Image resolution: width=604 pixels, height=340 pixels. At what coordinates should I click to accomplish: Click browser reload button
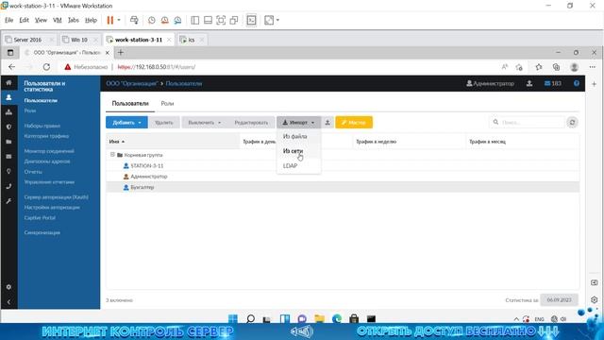tap(46, 67)
